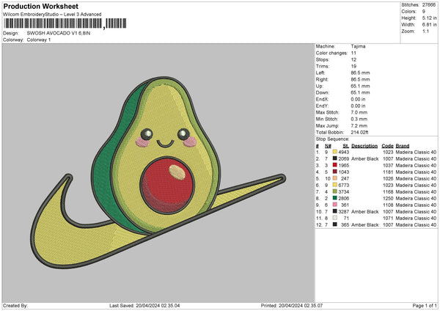Viewport: 440px width, 311px height.
Task: Click the 'Down:' value 65.1 mm
Action: click(360, 92)
